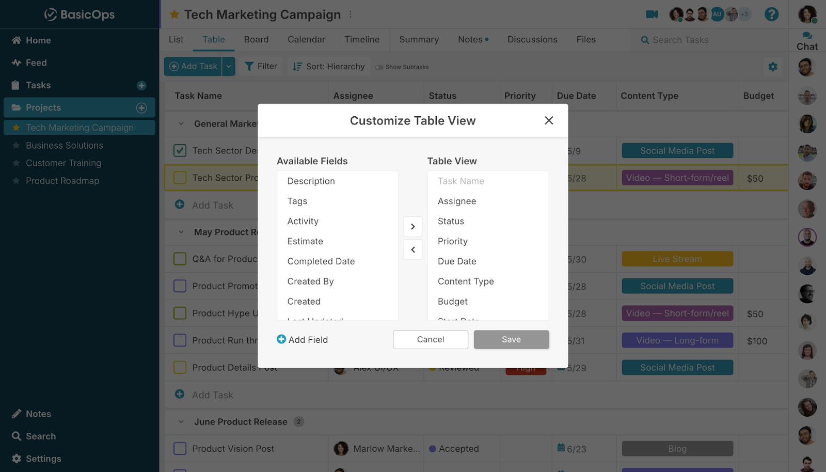Image resolution: width=826 pixels, height=472 pixels.
Task: Open the Chat panel icon
Action: point(807,36)
